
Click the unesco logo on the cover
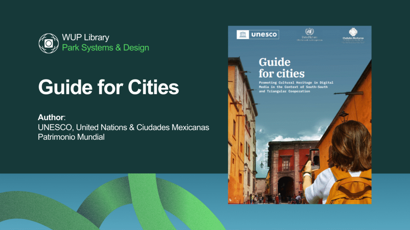click(x=257, y=34)
